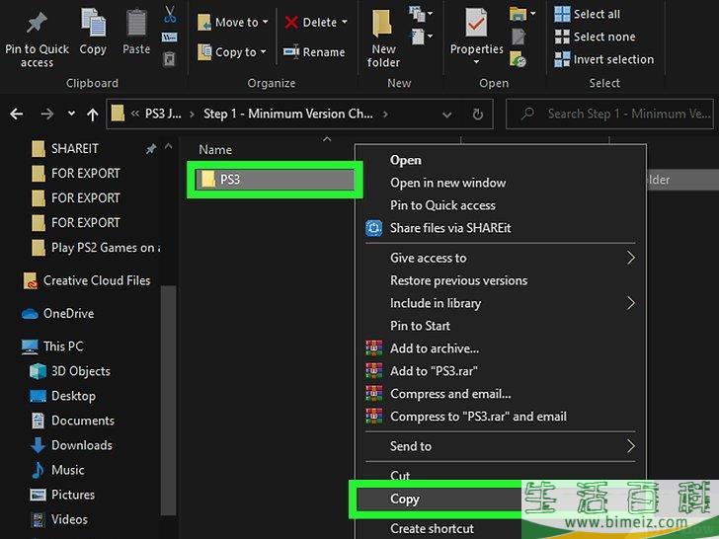Select Pin to Start
This screenshot has height=539, width=719.
pos(420,326)
